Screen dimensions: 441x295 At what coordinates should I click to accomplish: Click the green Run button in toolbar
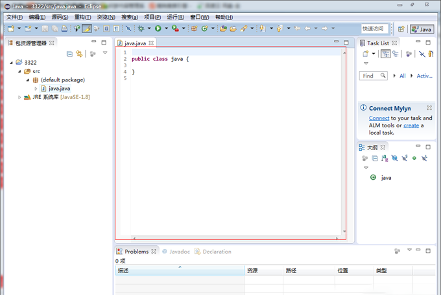click(x=158, y=28)
